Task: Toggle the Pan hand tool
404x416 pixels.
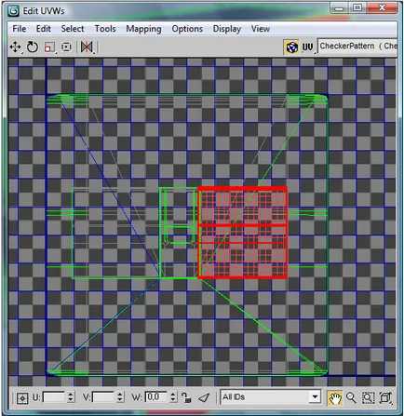Action: coord(335,397)
